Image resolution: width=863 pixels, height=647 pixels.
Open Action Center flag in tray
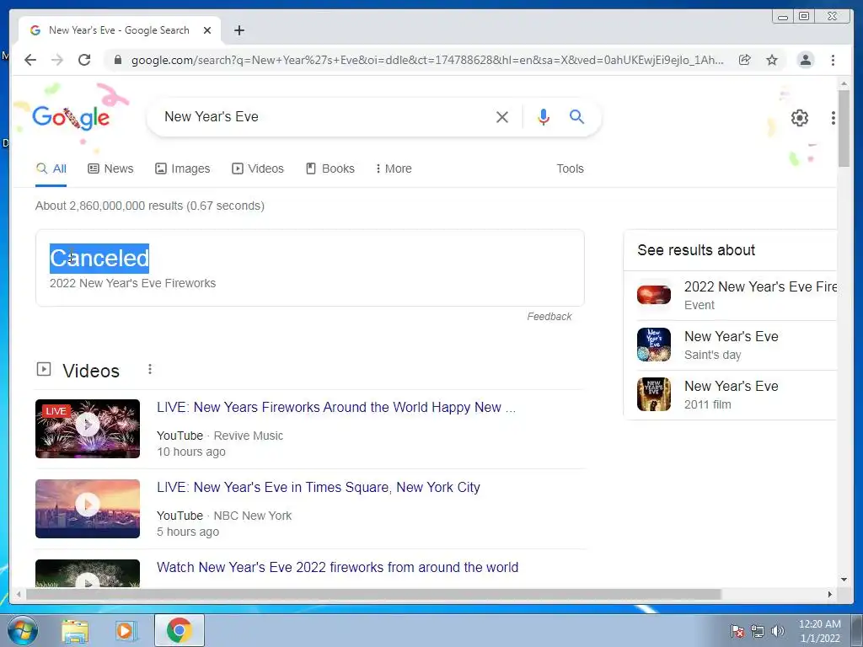pos(737,631)
